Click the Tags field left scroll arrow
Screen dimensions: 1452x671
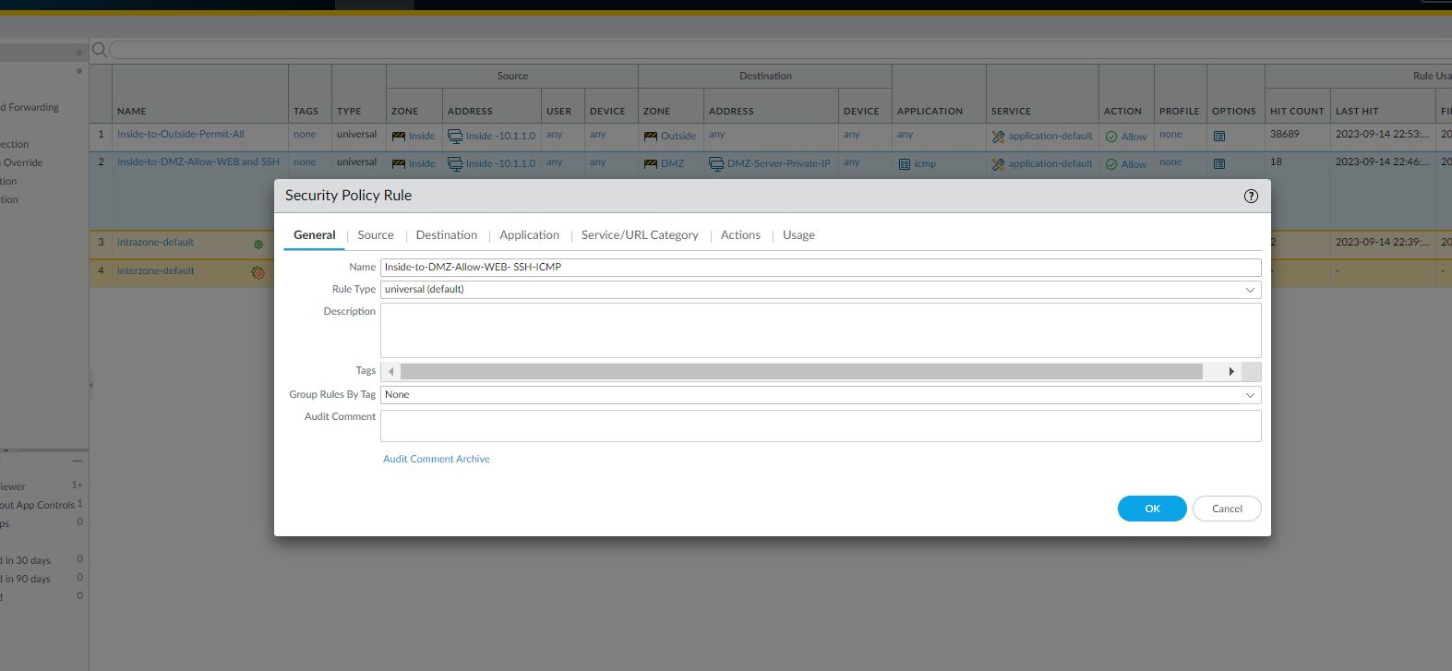391,372
